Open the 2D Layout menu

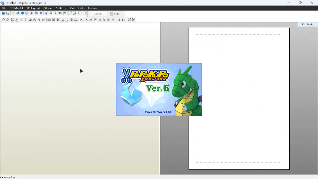(33, 8)
